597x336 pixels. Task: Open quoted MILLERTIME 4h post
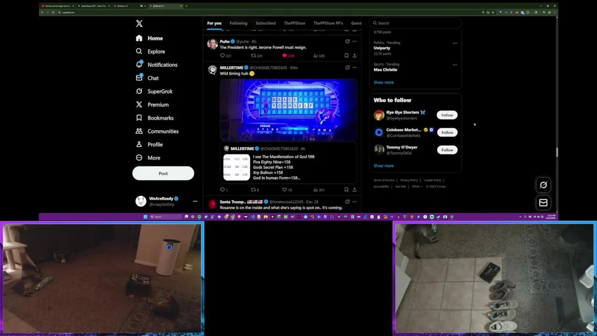288,163
